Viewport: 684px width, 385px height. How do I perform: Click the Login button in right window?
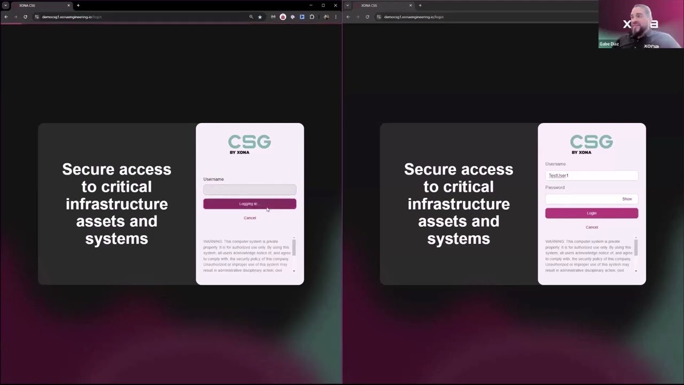tap(592, 213)
